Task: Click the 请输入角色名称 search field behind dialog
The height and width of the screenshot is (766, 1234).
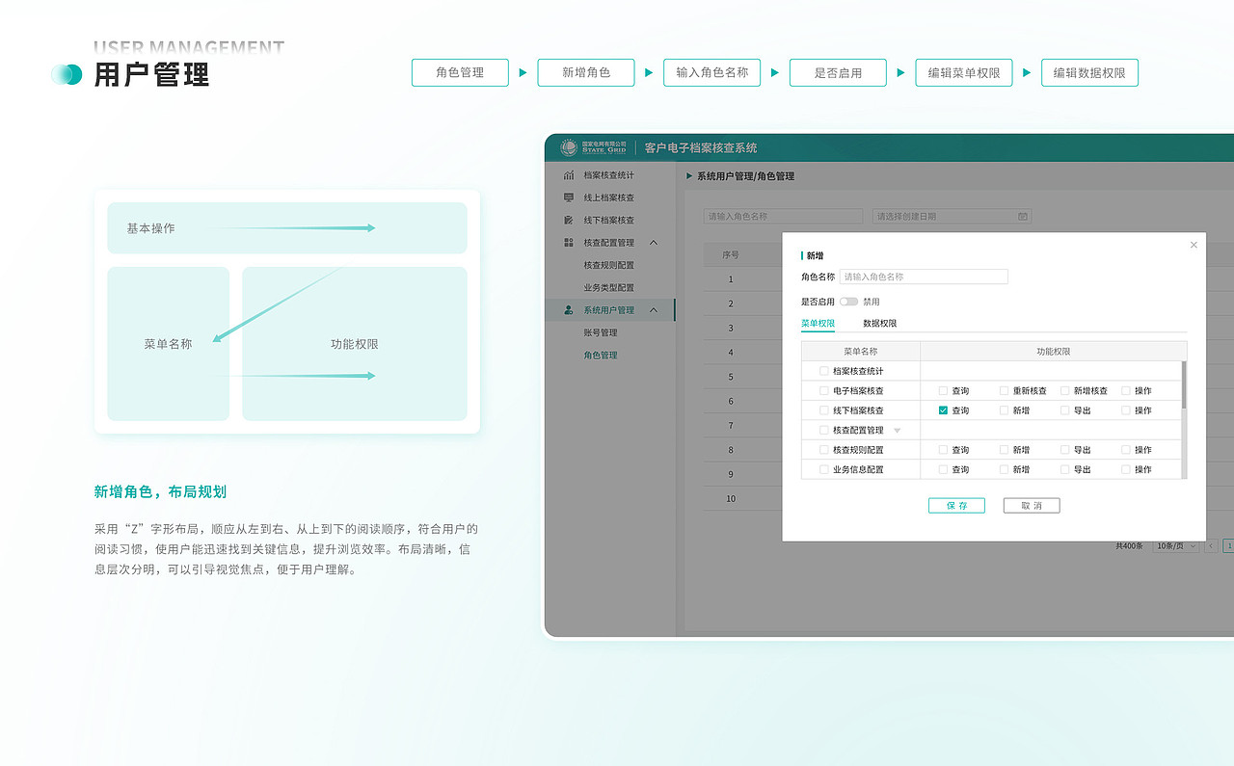Action: point(783,217)
